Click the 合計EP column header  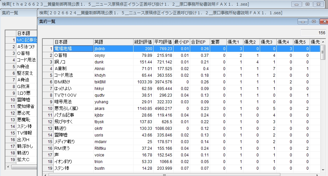click(x=200, y=42)
